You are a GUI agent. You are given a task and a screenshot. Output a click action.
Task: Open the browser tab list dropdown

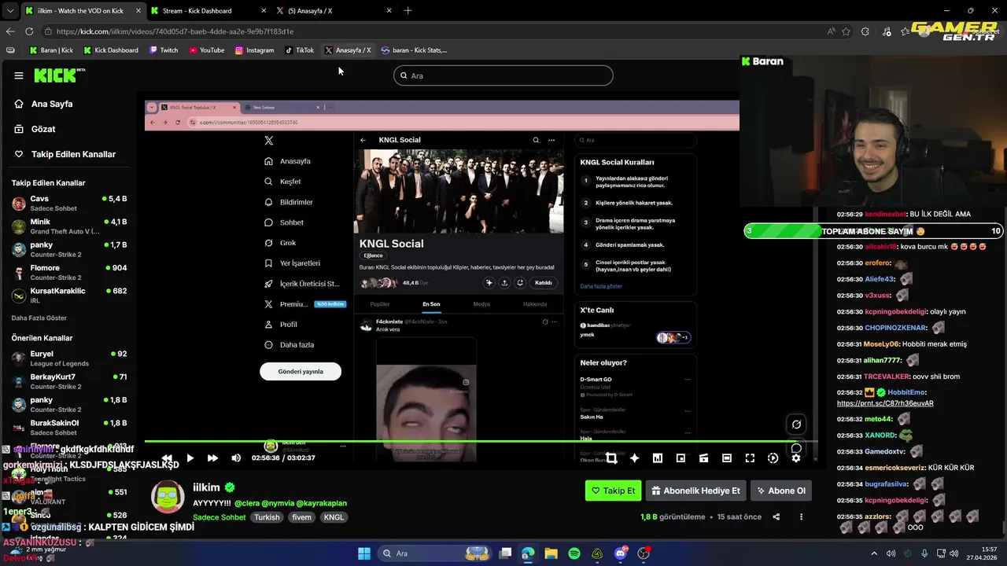coord(9,11)
